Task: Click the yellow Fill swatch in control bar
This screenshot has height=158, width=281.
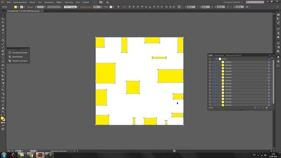Action: click(16, 7)
